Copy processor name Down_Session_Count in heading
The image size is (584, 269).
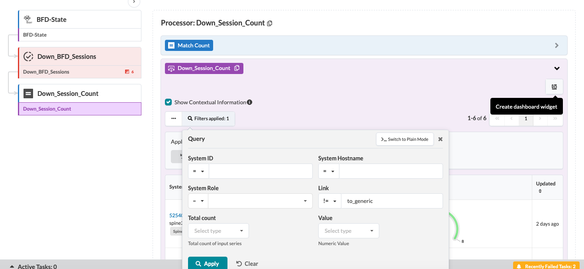270,23
